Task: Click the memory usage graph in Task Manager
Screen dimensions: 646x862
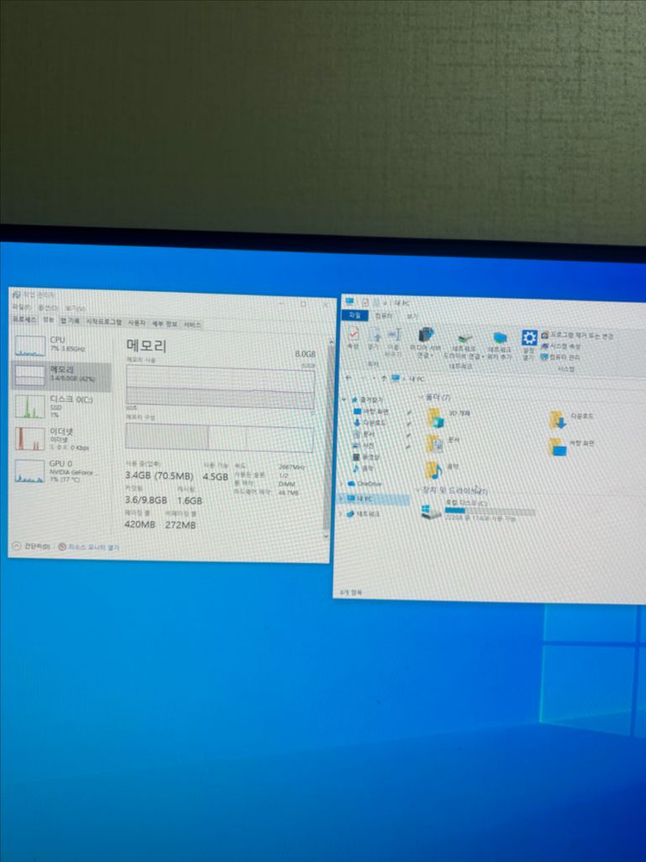Action: [x=221, y=388]
